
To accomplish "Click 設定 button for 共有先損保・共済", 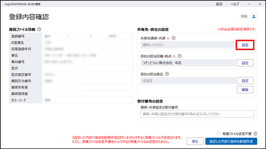I will click(245, 45).
